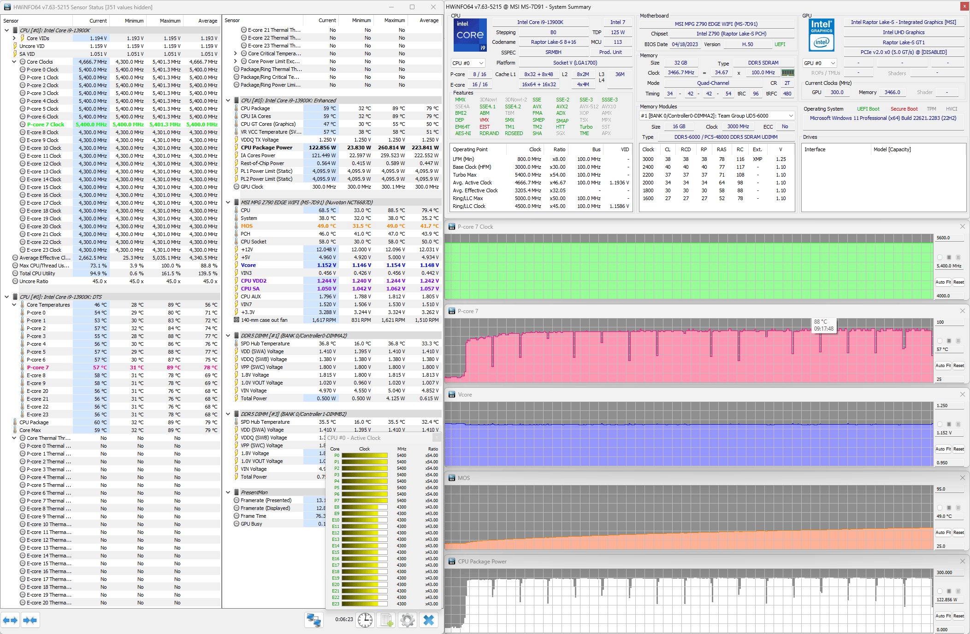The width and height of the screenshot is (970, 634).
Task: Collapse the Core Clocks tree node
Action: click(x=14, y=62)
